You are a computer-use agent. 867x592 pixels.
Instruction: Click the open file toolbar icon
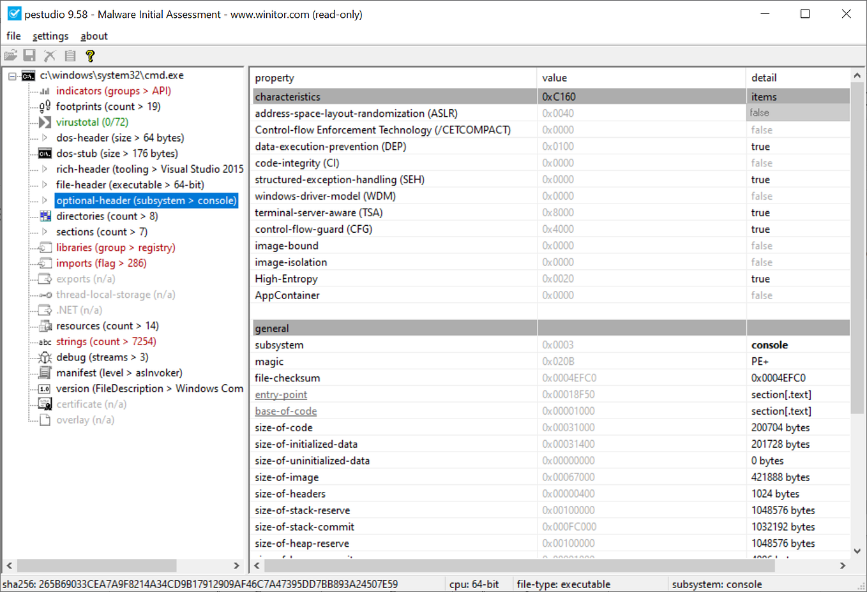10,56
